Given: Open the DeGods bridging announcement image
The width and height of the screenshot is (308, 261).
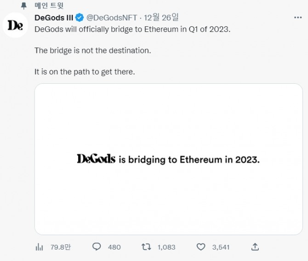Looking at the screenshot, I should [168, 159].
